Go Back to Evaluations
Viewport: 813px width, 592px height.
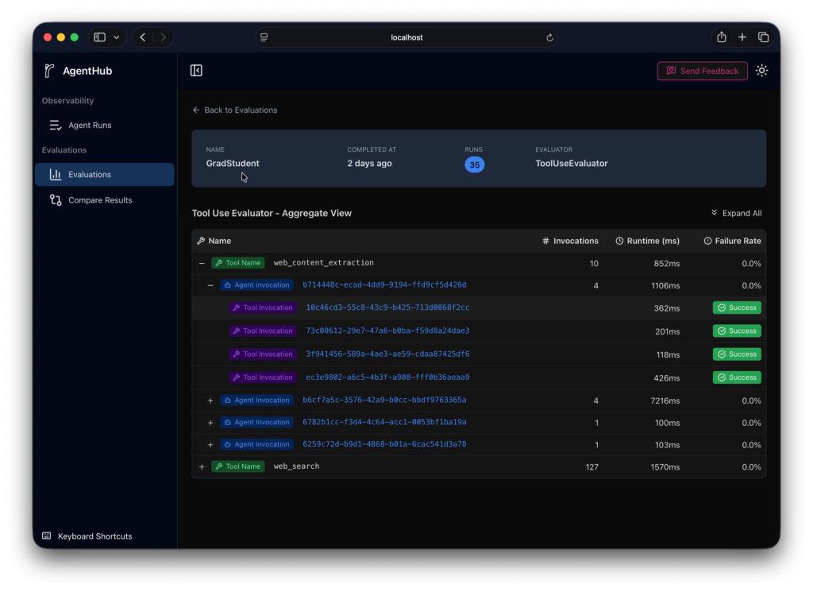pos(235,110)
